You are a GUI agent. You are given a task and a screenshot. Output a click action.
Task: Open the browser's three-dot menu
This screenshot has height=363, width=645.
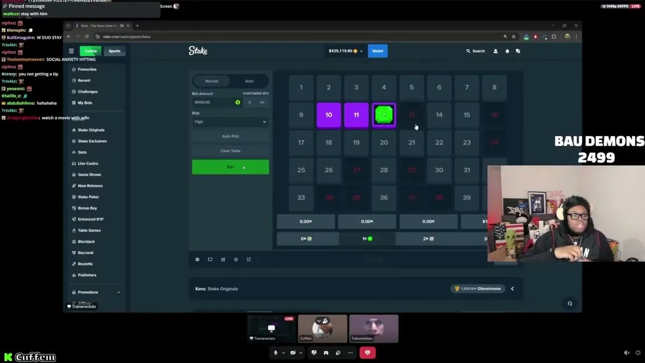(x=576, y=36)
